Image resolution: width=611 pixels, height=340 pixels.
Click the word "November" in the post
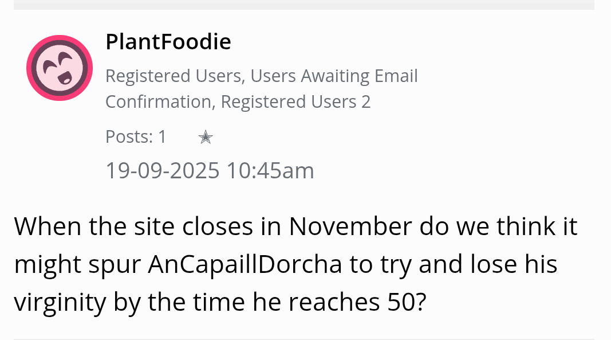pos(350,226)
